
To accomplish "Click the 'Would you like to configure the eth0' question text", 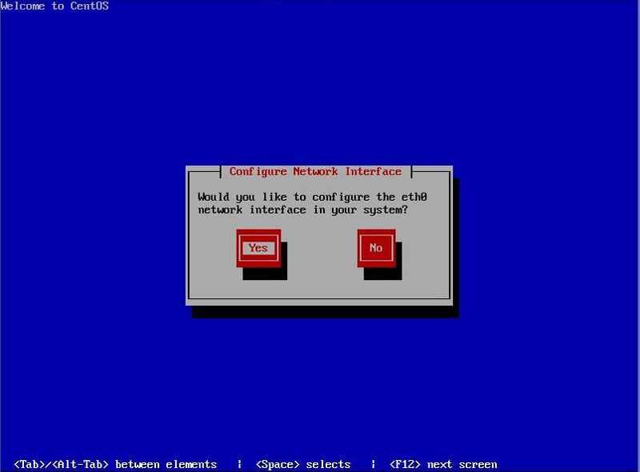I will click(312, 198).
